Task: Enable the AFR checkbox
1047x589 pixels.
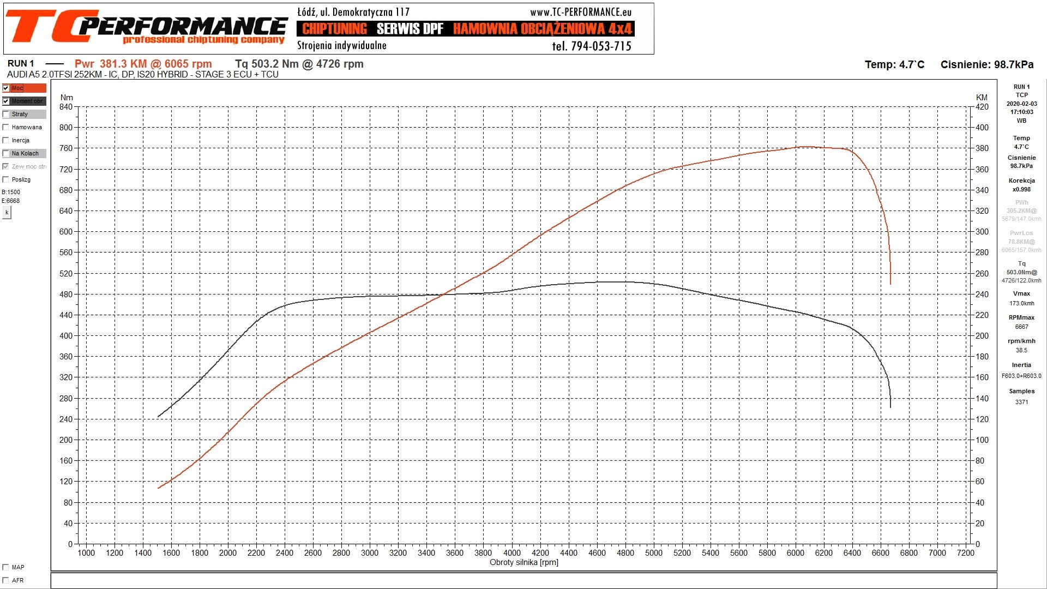Action: click(x=6, y=580)
